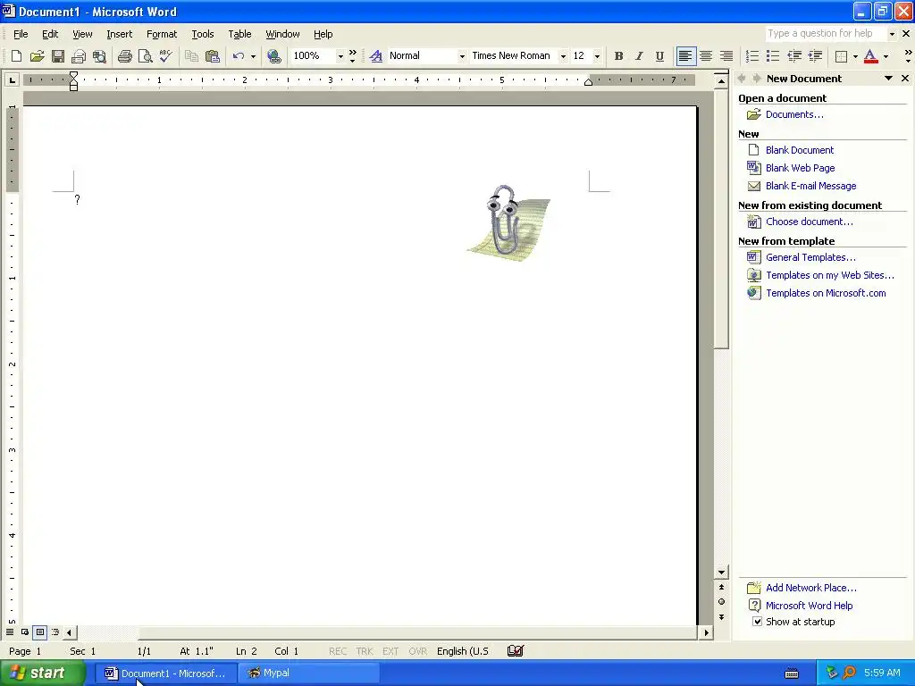Apply bulleted list formatting
The image size is (915, 686).
point(773,56)
